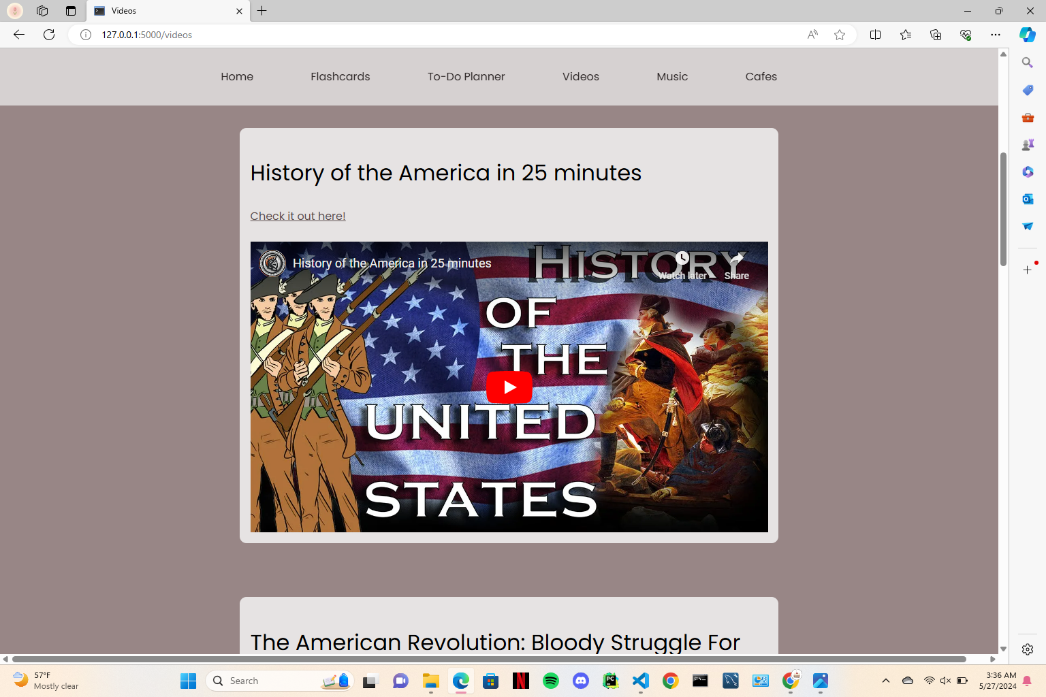1046x697 pixels.
Task: Show hidden system tray icons
Action: pos(886,681)
